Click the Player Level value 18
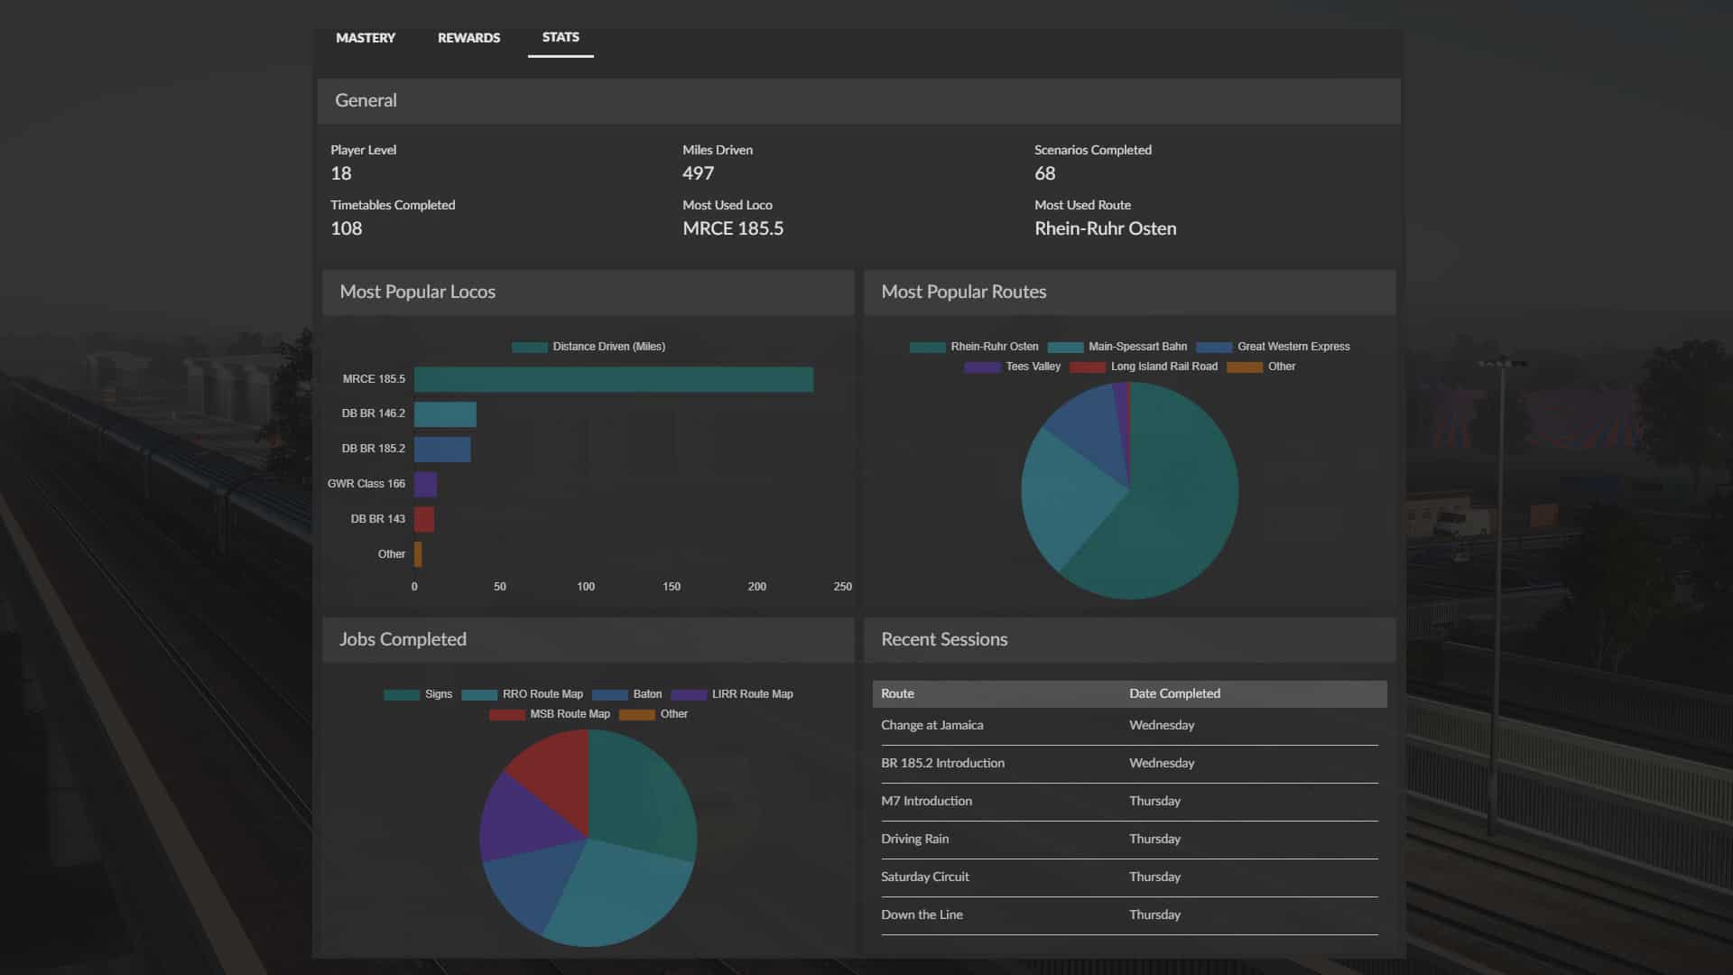 pos(341,173)
